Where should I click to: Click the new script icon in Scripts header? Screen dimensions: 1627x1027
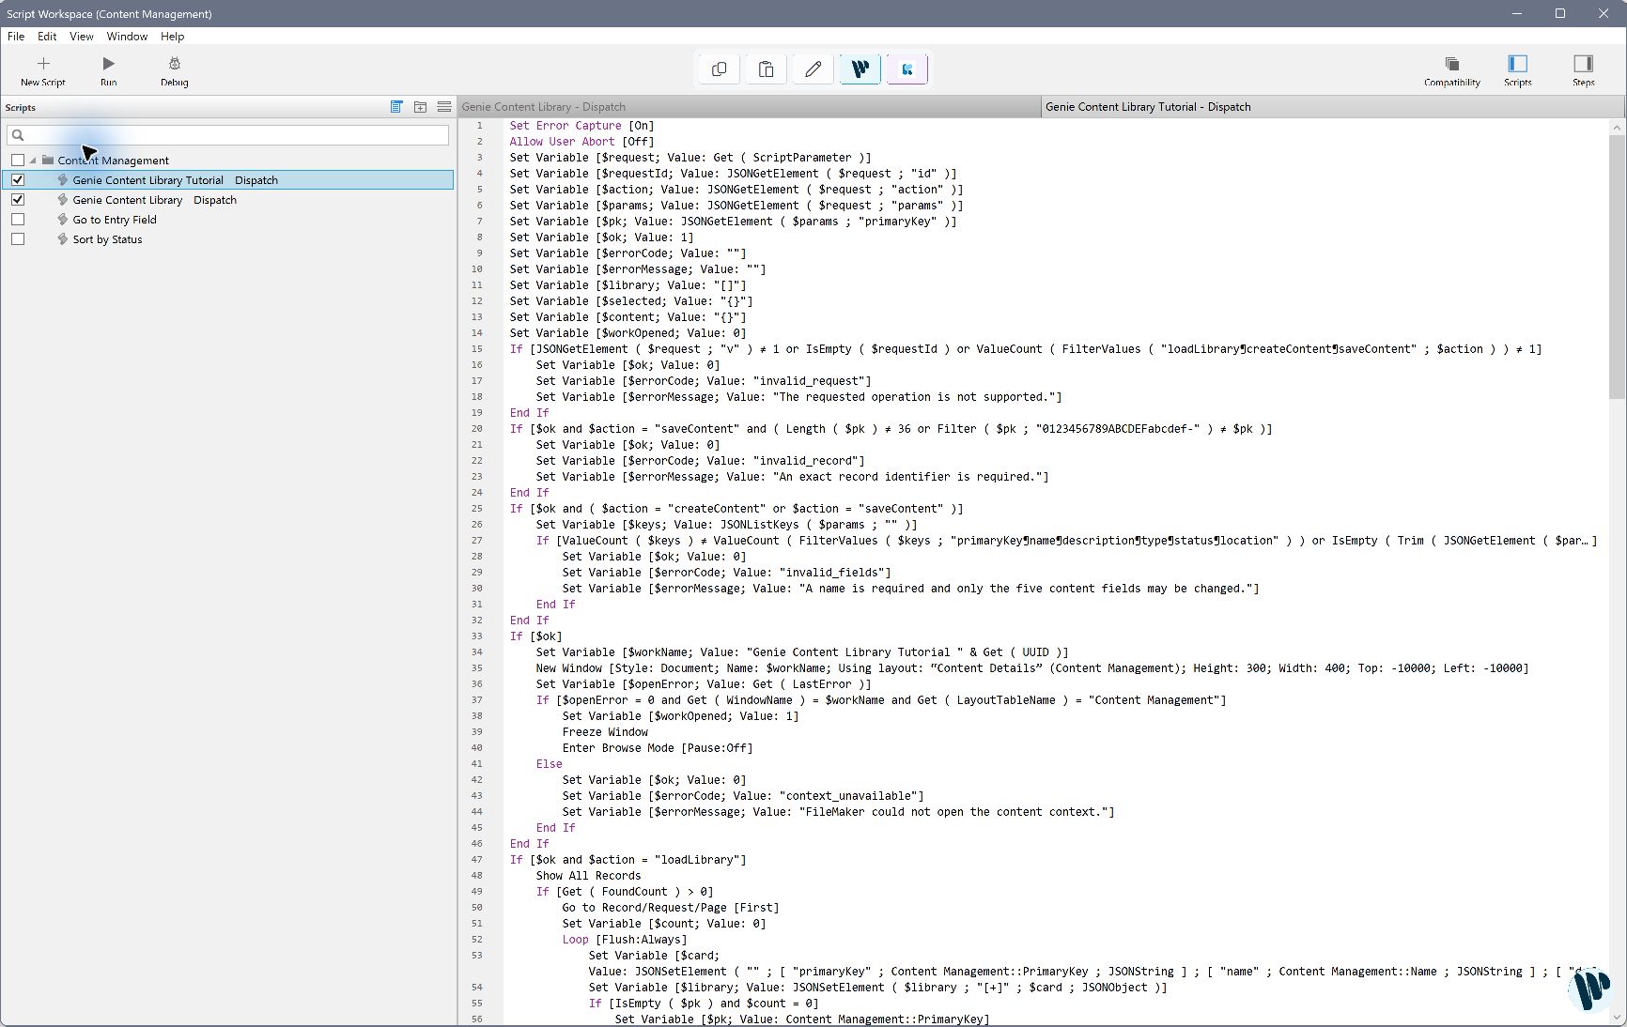(x=396, y=107)
